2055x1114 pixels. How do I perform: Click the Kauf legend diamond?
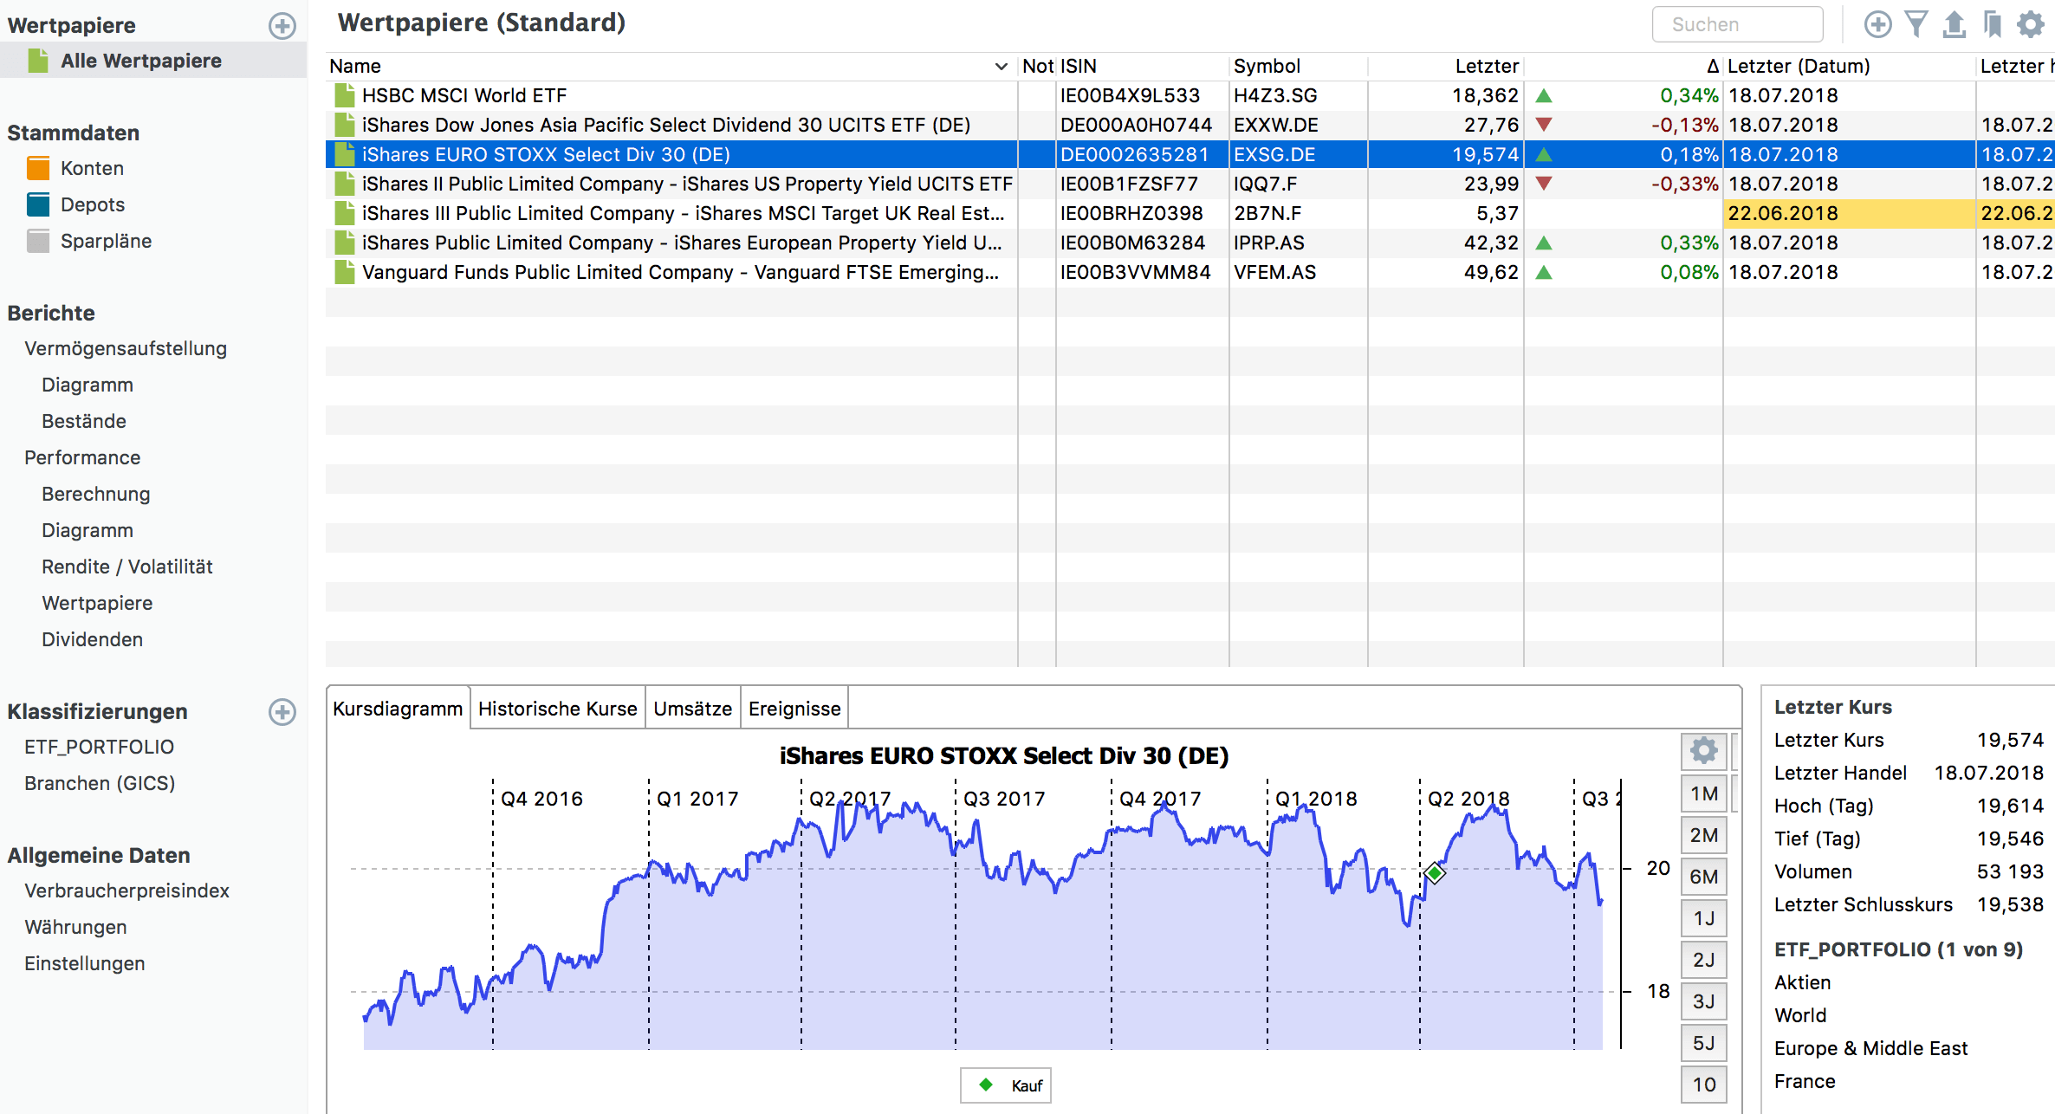click(986, 1085)
